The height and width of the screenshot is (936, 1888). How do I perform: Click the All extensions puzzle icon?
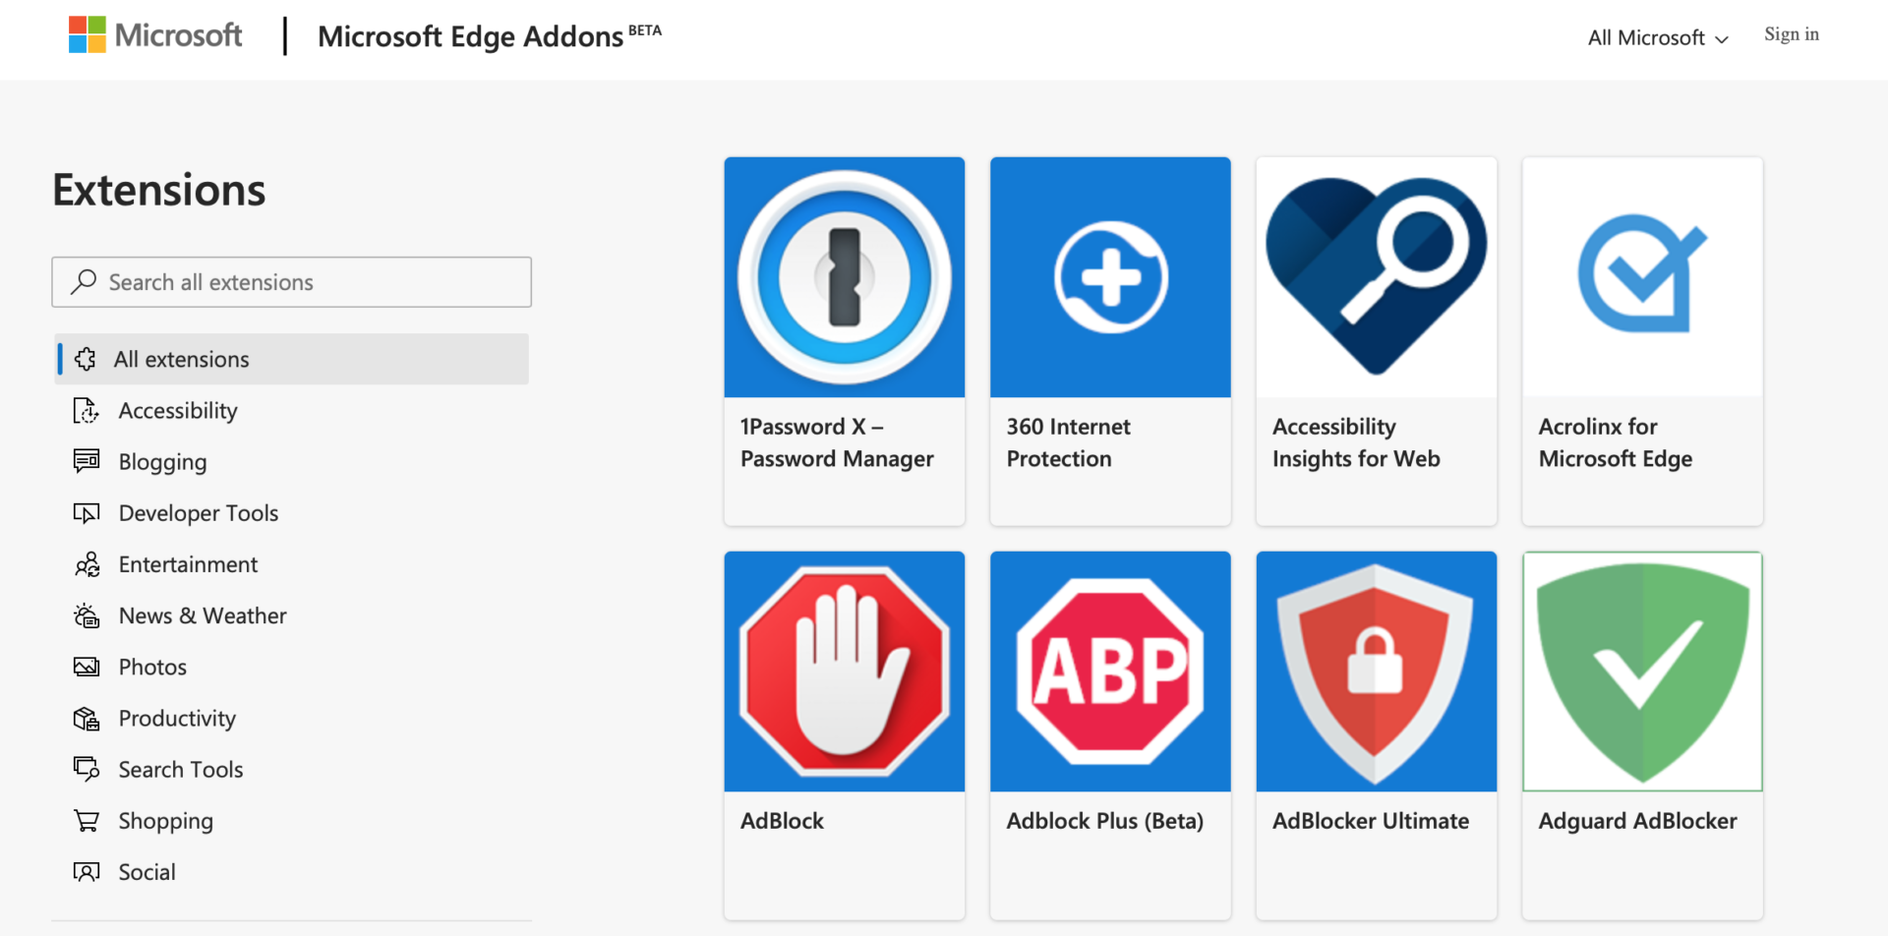86,359
